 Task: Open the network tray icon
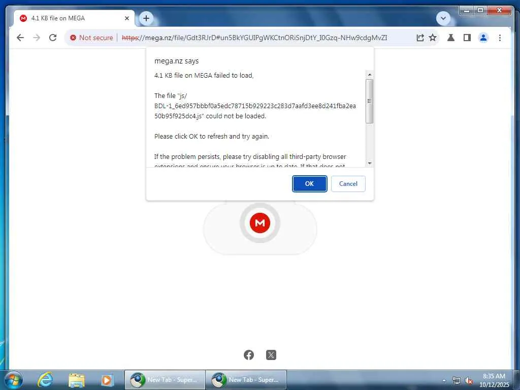pyautogui.click(x=457, y=380)
